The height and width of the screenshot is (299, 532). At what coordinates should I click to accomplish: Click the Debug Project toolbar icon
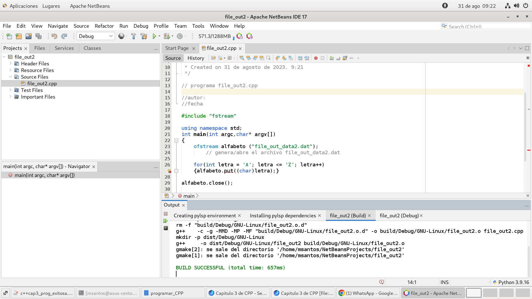pyautogui.click(x=167, y=36)
